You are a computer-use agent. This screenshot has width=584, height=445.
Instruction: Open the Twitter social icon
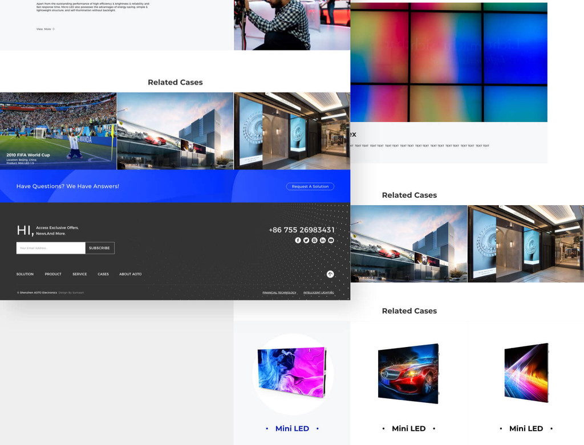point(306,240)
